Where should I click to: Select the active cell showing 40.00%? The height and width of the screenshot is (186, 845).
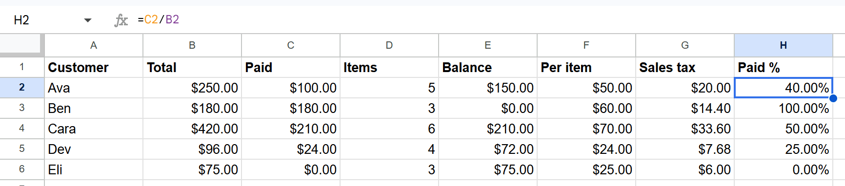[x=784, y=88]
